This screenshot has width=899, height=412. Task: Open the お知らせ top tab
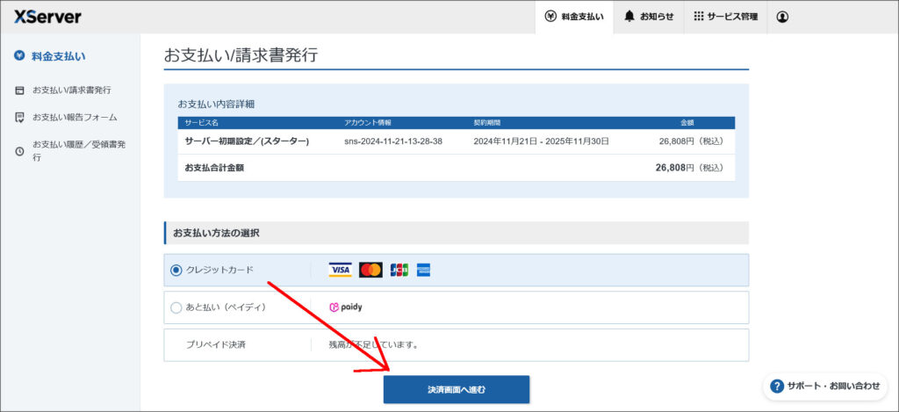[648, 17]
